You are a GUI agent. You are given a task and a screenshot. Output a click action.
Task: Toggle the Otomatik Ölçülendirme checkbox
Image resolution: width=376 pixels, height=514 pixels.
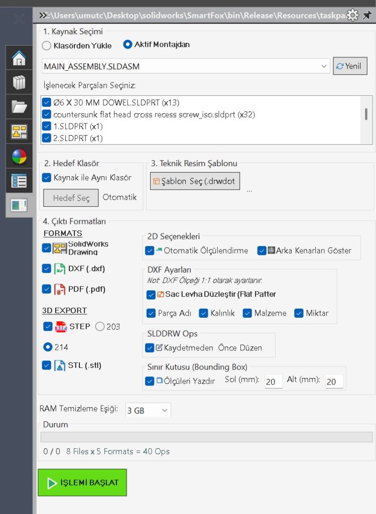pyautogui.click(x=150, y=250)
